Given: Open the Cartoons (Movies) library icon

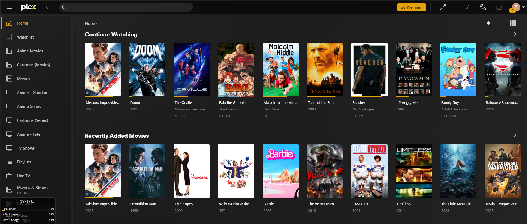Looking at the screenshot, I should [9, 65].
